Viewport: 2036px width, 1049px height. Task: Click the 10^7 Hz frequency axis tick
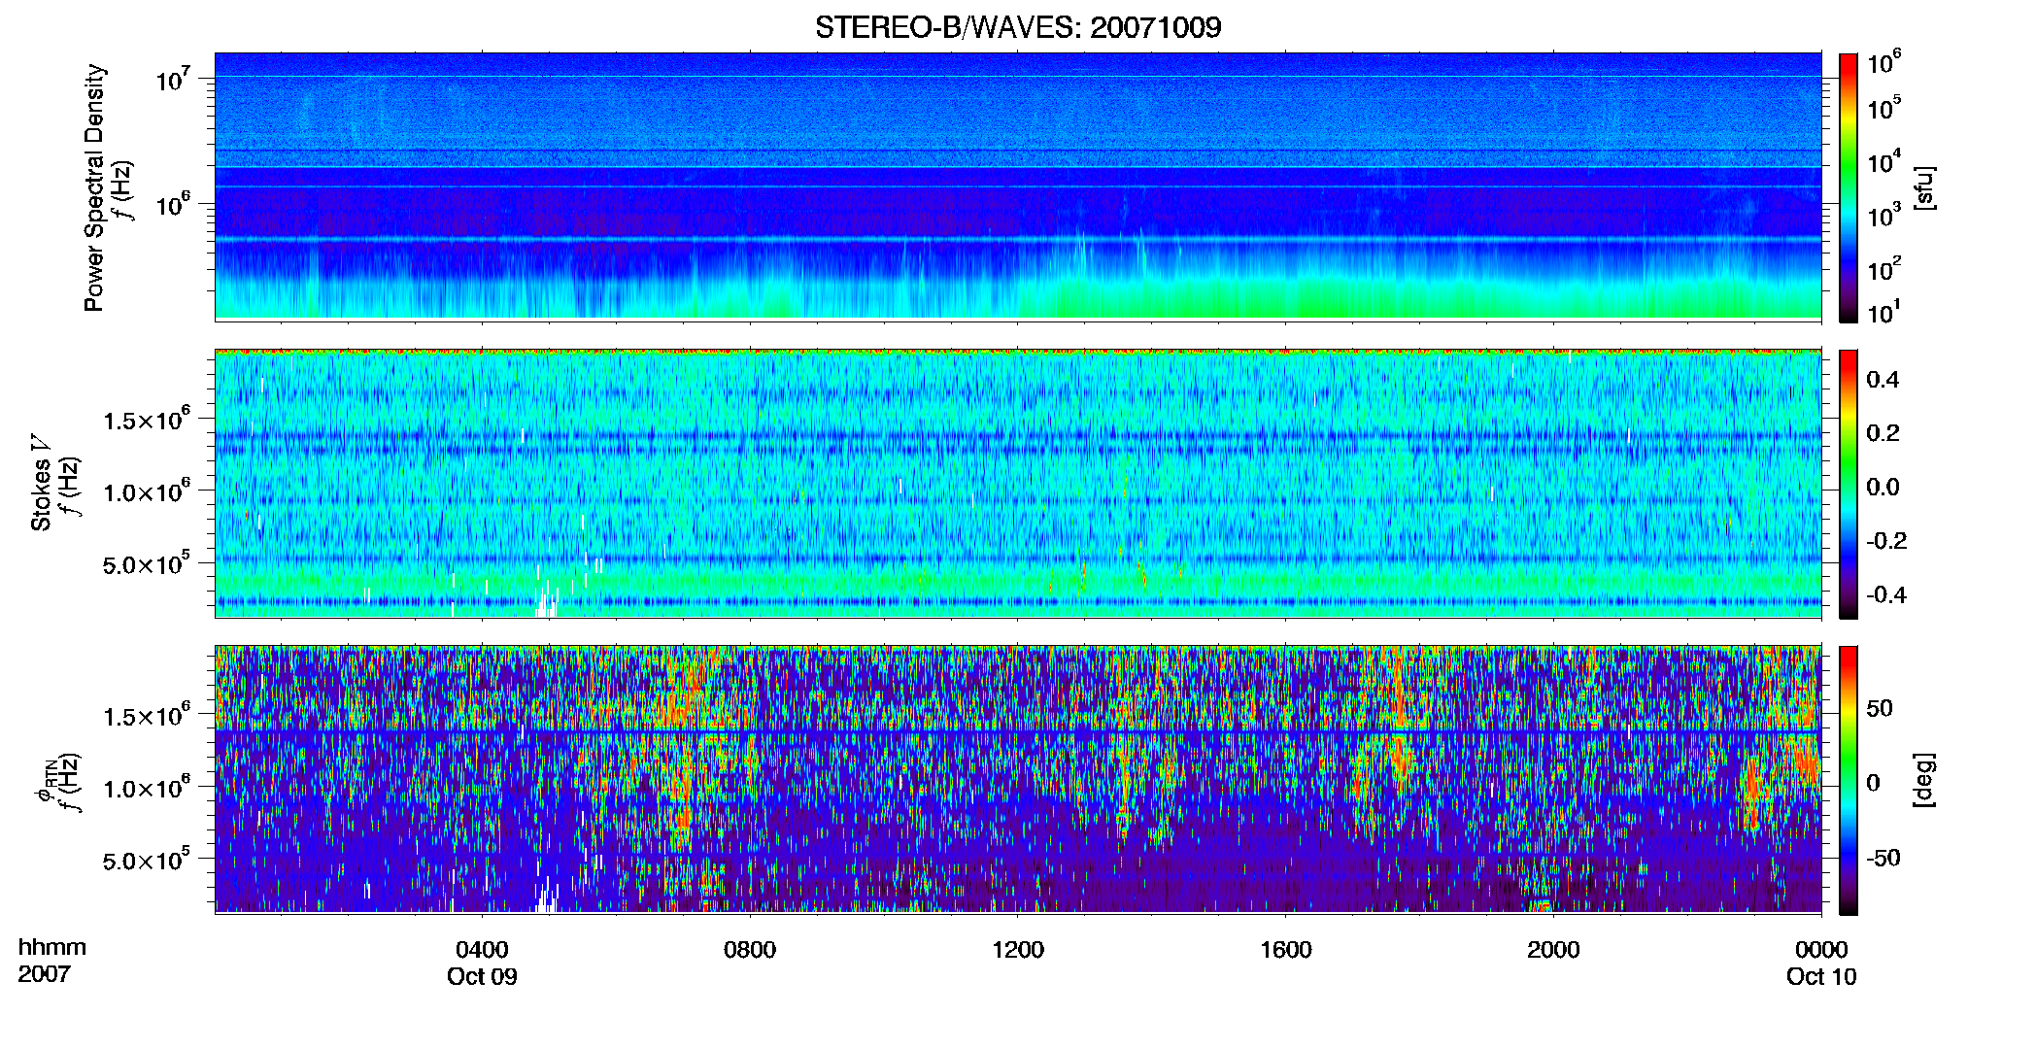pyautogui.click(x=173, y=80)
